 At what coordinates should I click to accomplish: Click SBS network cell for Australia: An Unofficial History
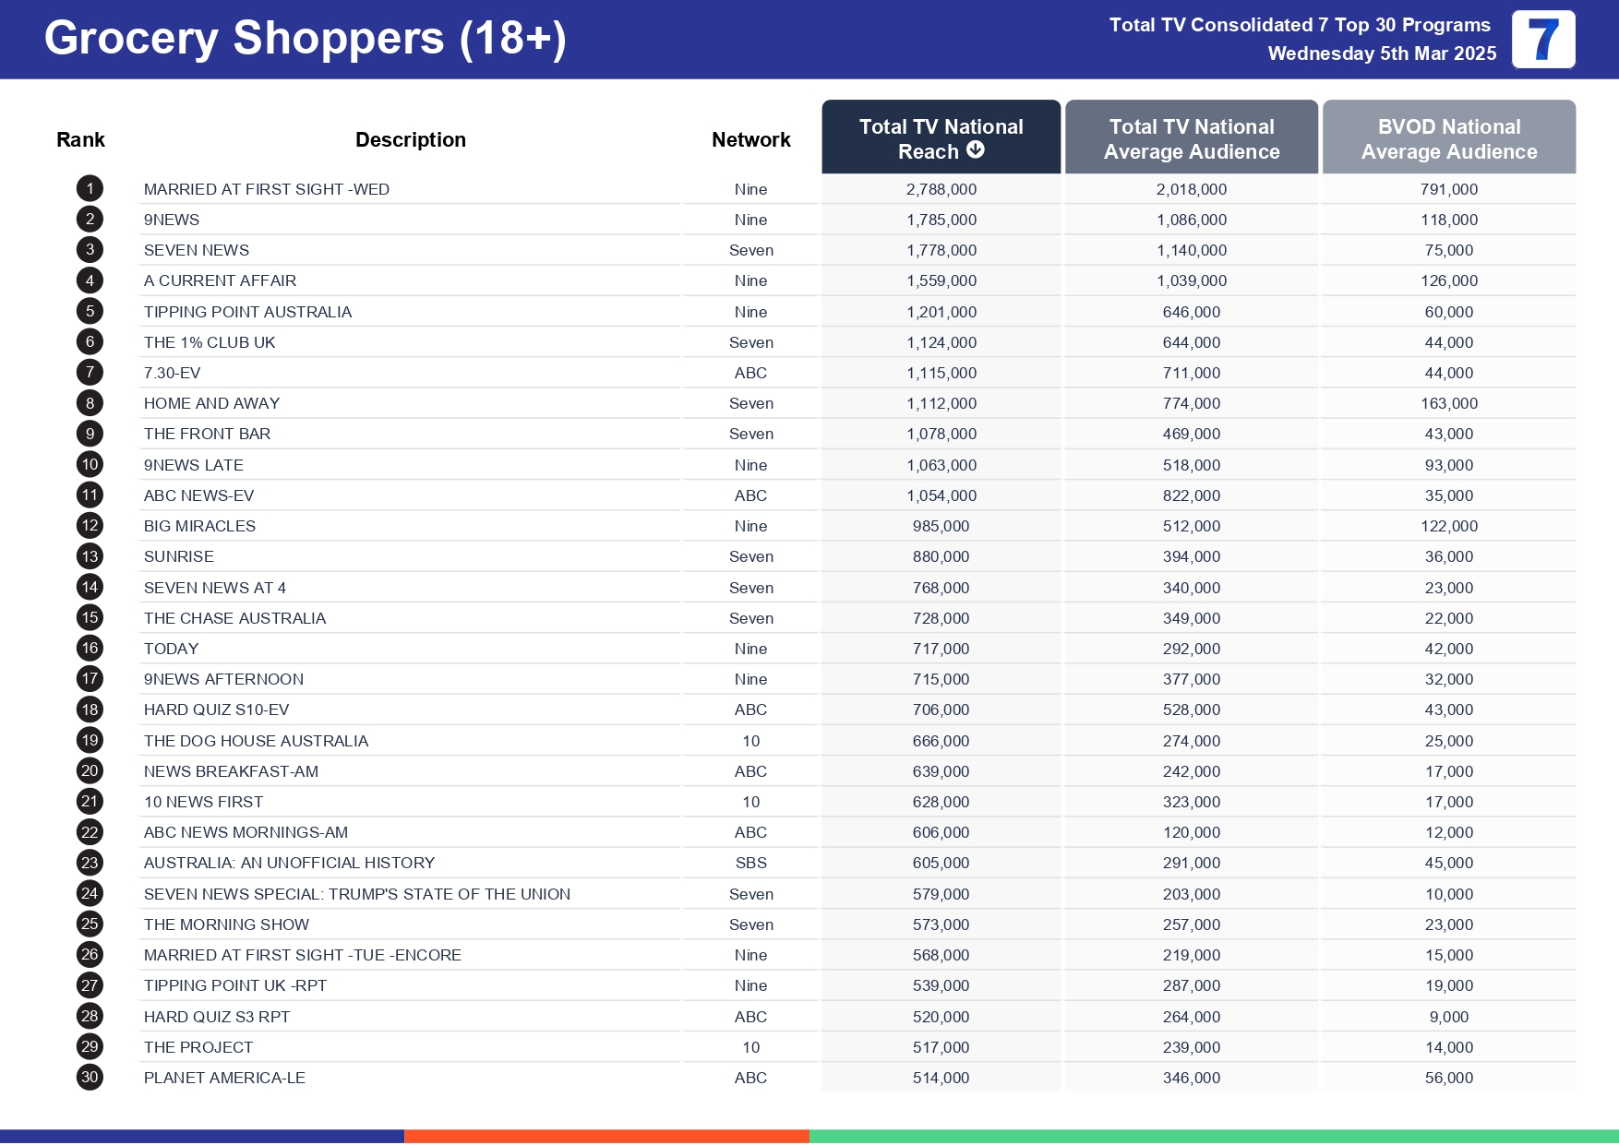(750, 863)
